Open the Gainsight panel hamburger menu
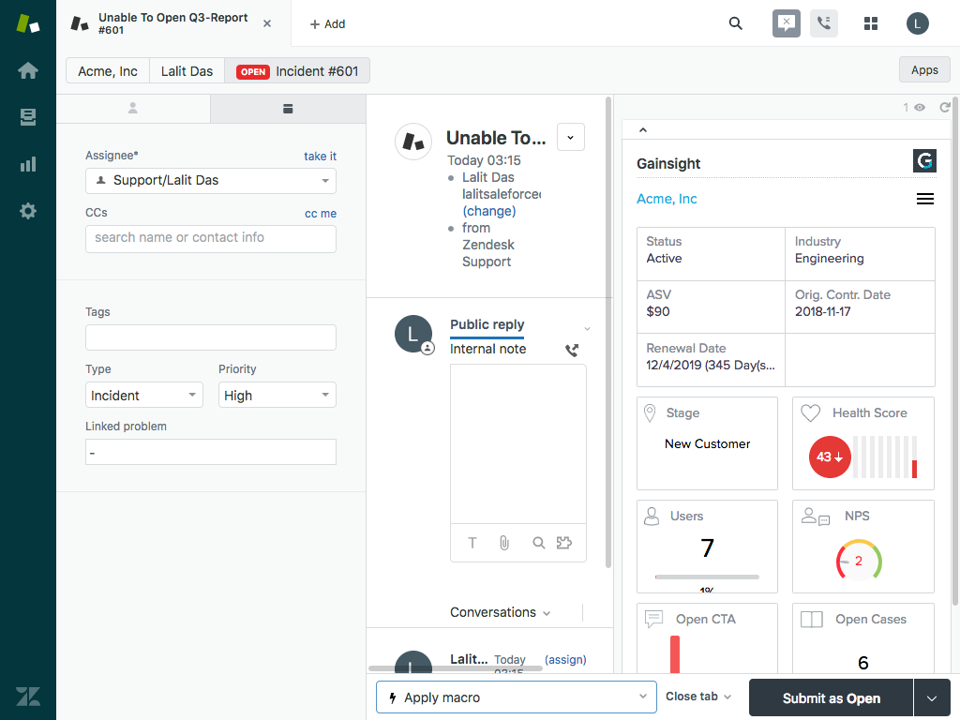Screen dimensions: 960x720 point(925,199)
